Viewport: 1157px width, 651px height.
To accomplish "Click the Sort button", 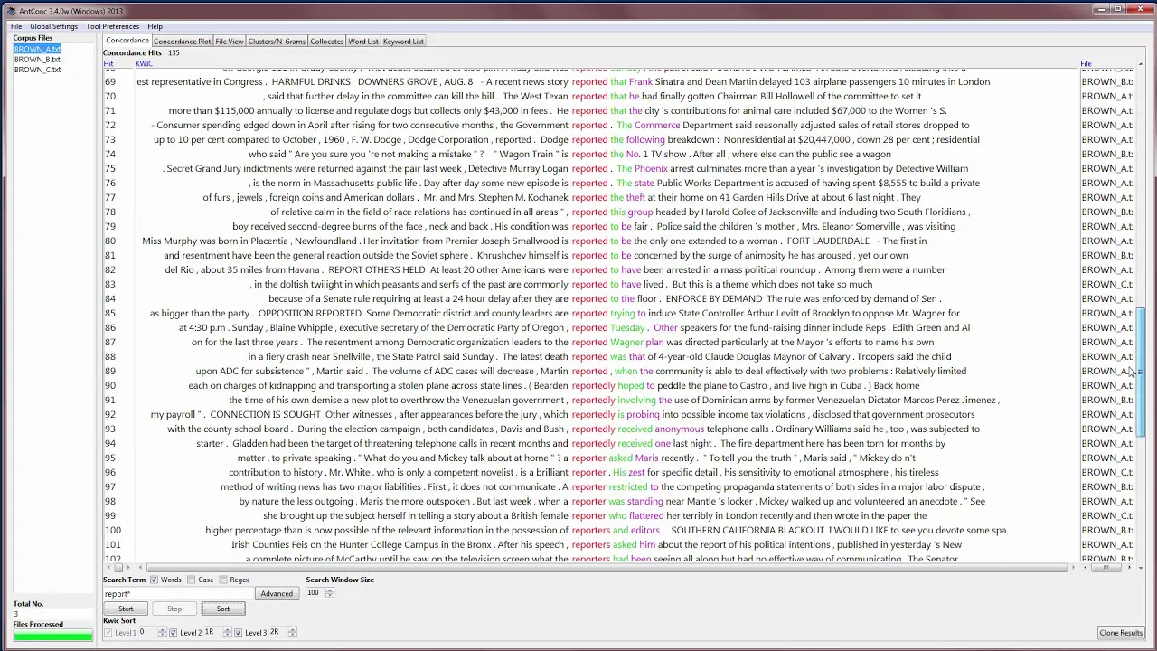I will (x=223, y=609).
